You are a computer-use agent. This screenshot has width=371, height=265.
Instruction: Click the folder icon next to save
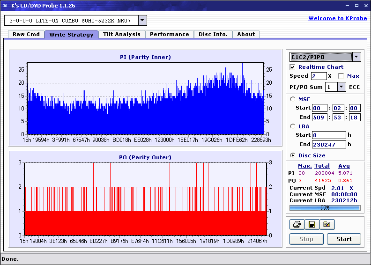[x=327, y=225]
